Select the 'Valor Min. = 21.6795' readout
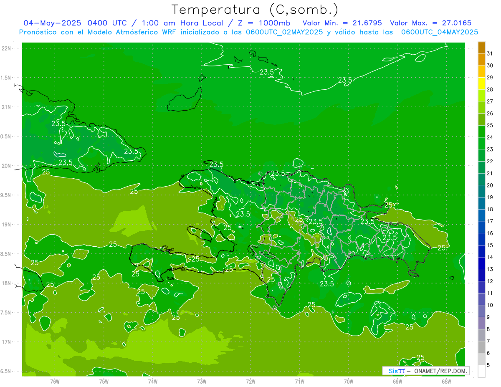Screen dimensions: 501x387 pyautogui.click(x=342, y=23)
